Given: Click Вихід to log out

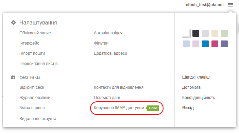Looking at the screenshot, I should pyautogui.click(x=188, y=108).
